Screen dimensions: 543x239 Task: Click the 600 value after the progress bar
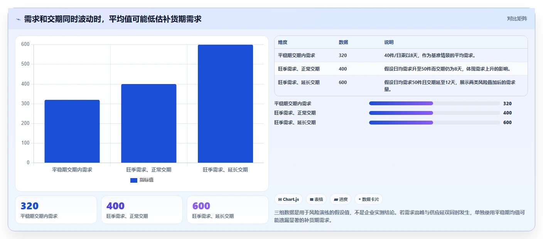tap(508, 123)
